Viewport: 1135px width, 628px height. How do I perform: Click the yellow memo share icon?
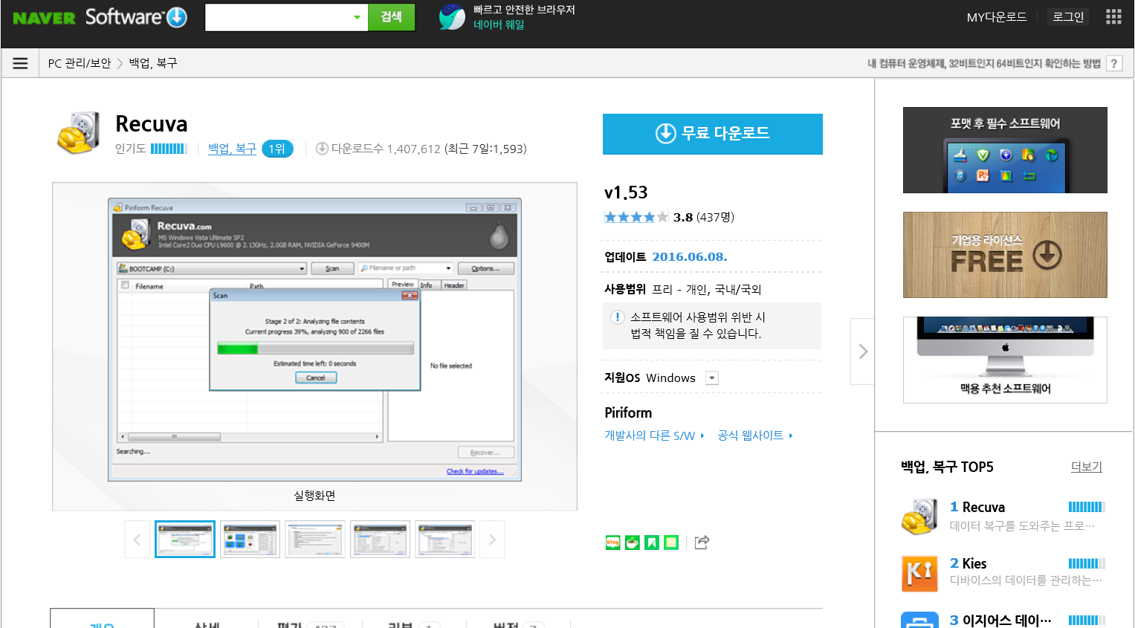(671, 543)
